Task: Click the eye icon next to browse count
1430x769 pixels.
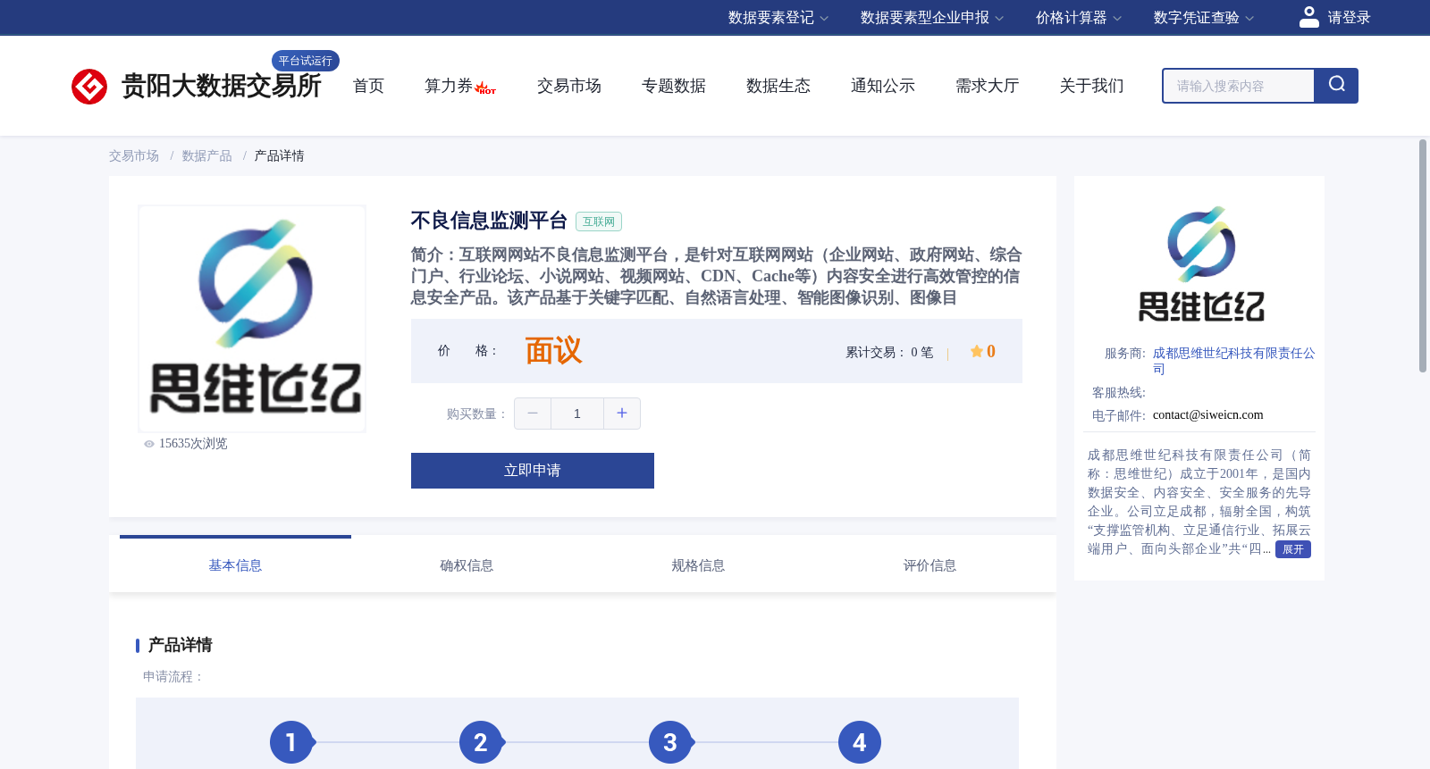Action: [149, 444]
